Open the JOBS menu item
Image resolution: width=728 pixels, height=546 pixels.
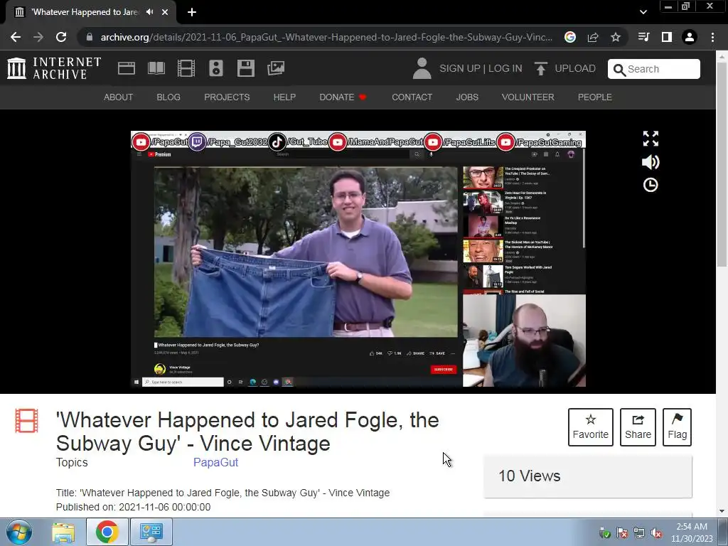(x=467, y=97)
